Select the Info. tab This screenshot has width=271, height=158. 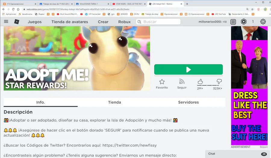41,102
